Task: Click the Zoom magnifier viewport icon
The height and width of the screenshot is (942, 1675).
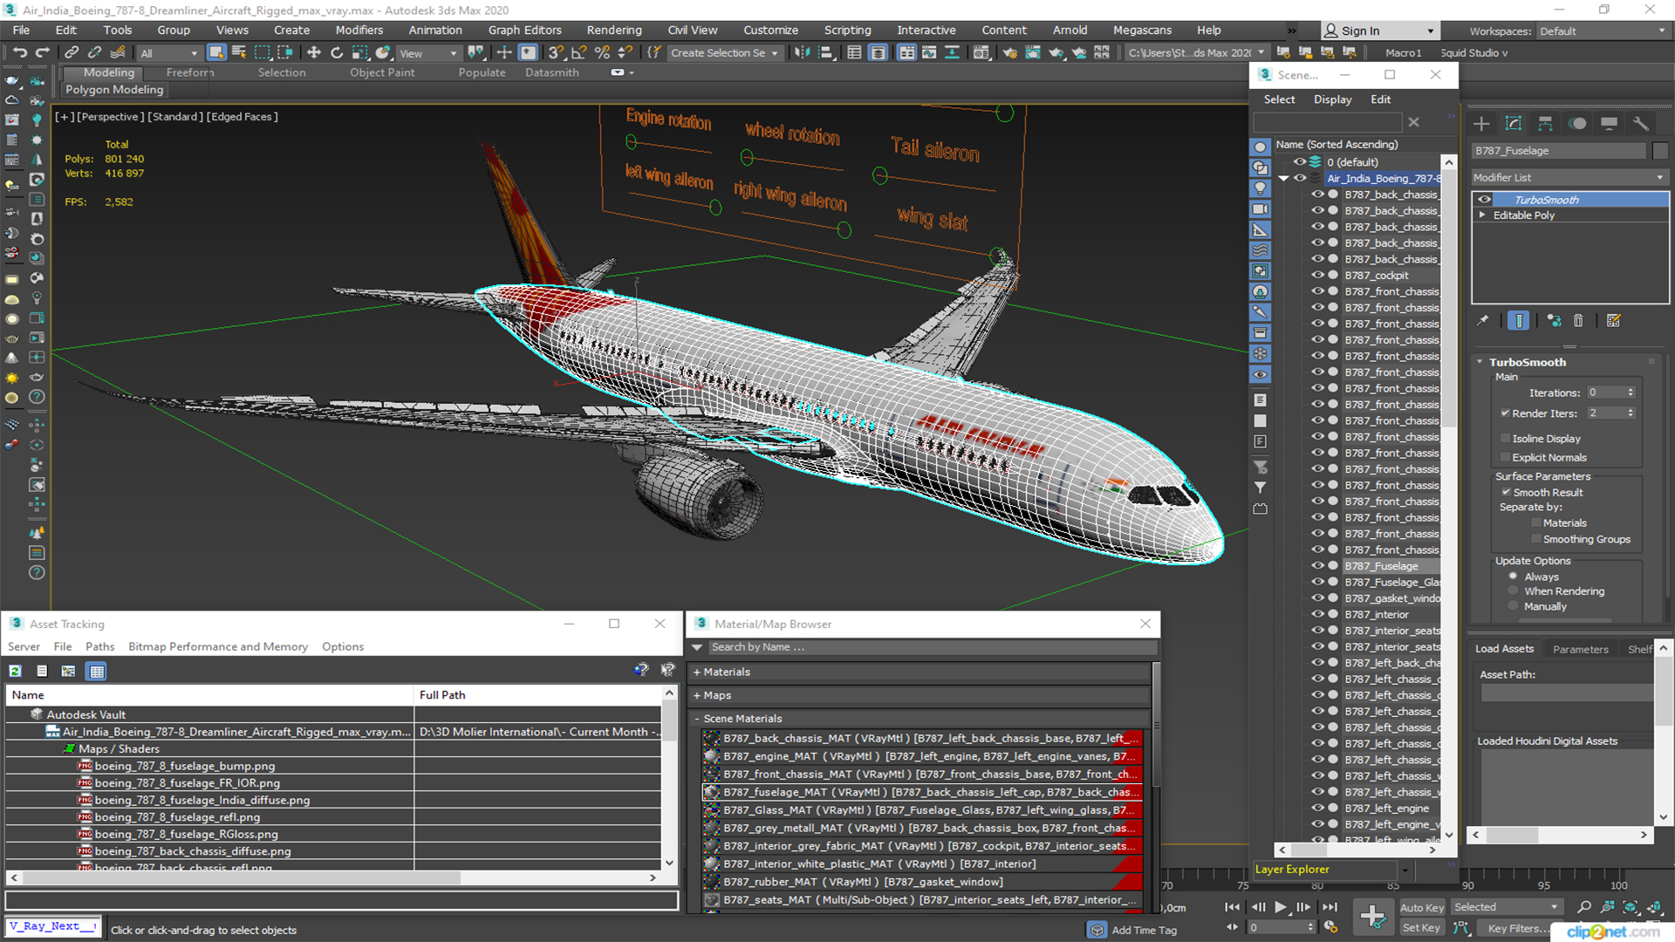Action: click(x=1584, y=907)
